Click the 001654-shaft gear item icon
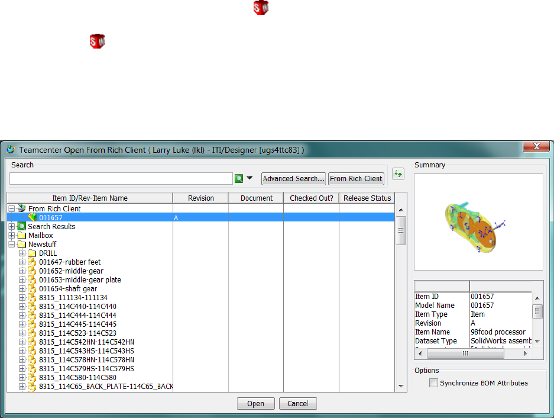Screen dimensions: 554x418 click(x=33, y=288)
